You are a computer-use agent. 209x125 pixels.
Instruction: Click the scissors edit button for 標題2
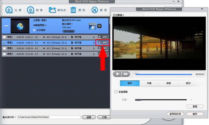[103, 42]
